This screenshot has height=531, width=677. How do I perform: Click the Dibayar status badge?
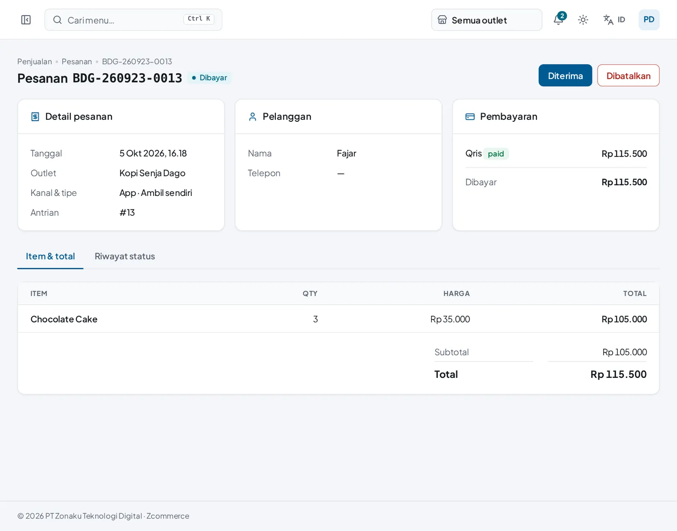(209, 78)
